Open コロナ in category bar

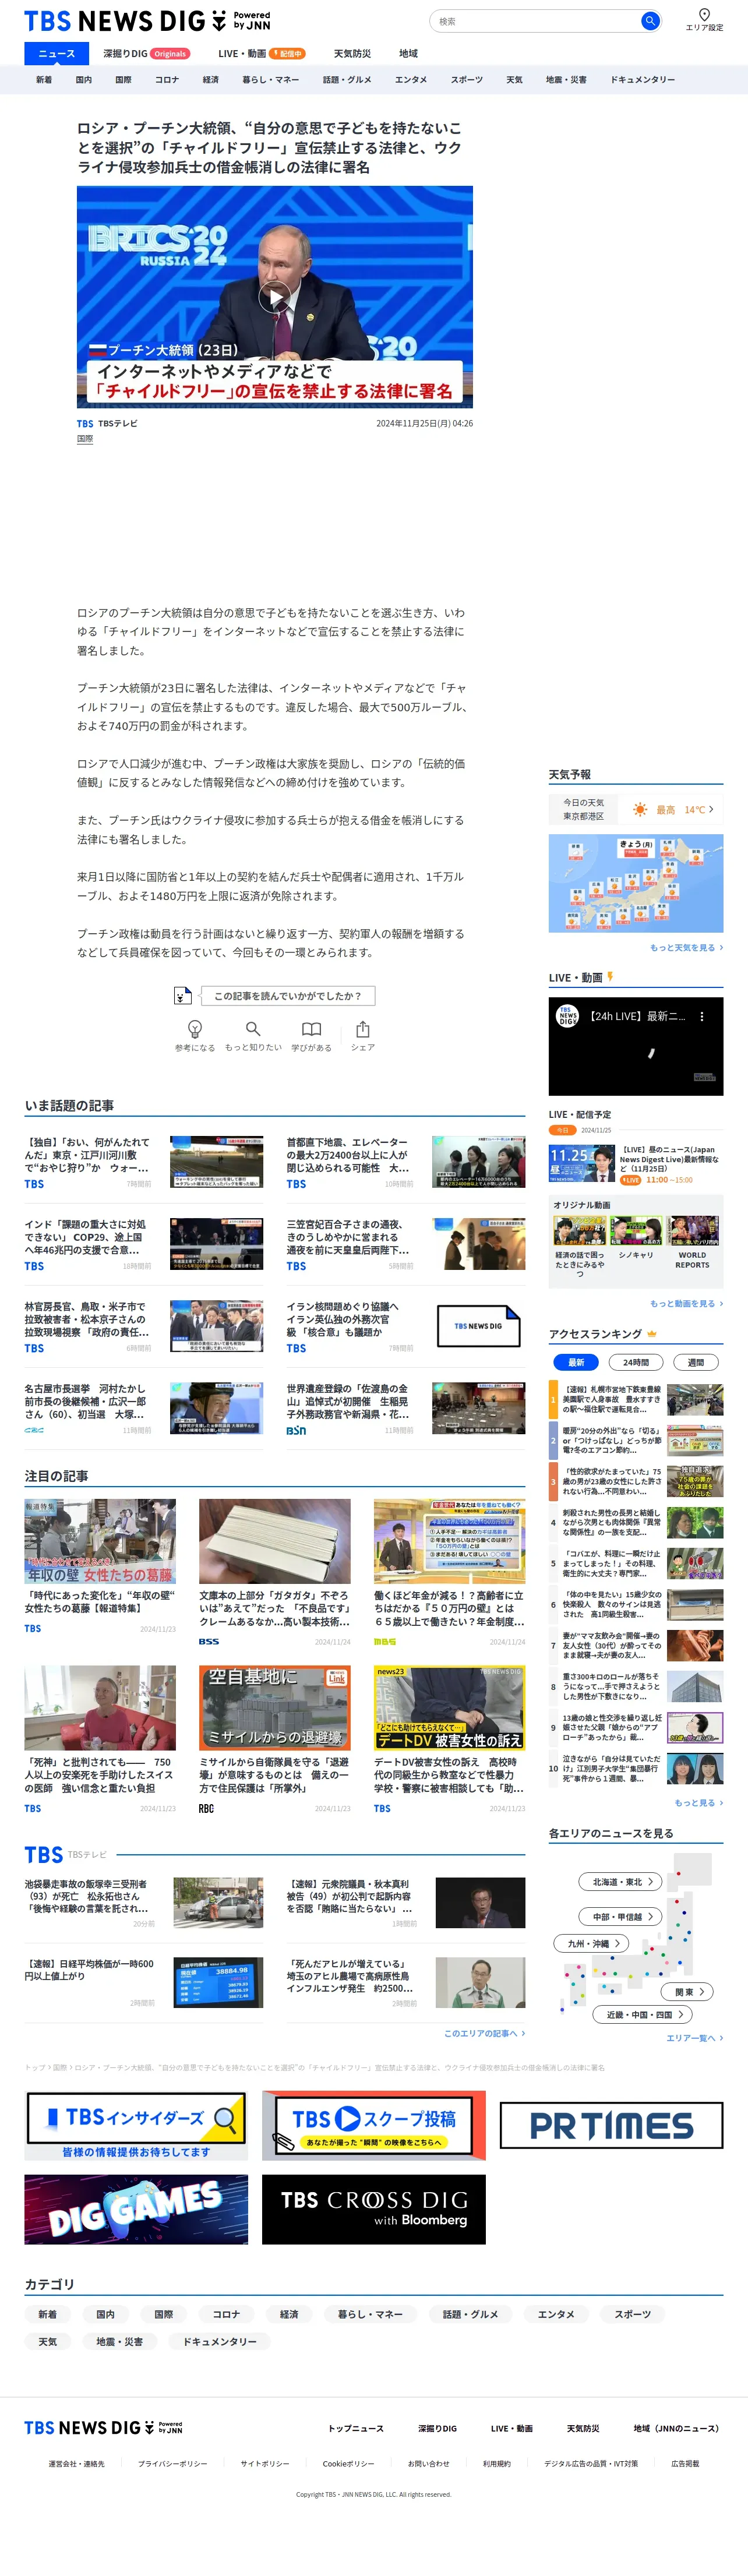click(x=167, y=80)
